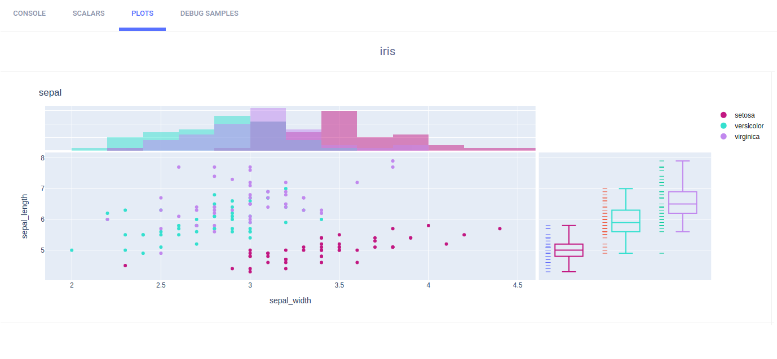Viewport: 777px width, 359px height.
Task: Click the purple virginica legend color dot
Action: pos(724,137)
